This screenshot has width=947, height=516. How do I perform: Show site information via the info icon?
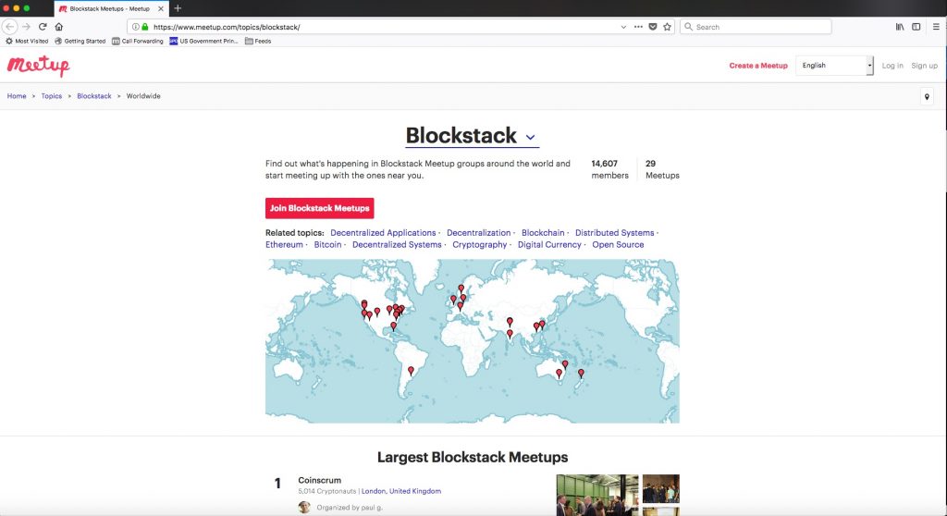point(136,27)
